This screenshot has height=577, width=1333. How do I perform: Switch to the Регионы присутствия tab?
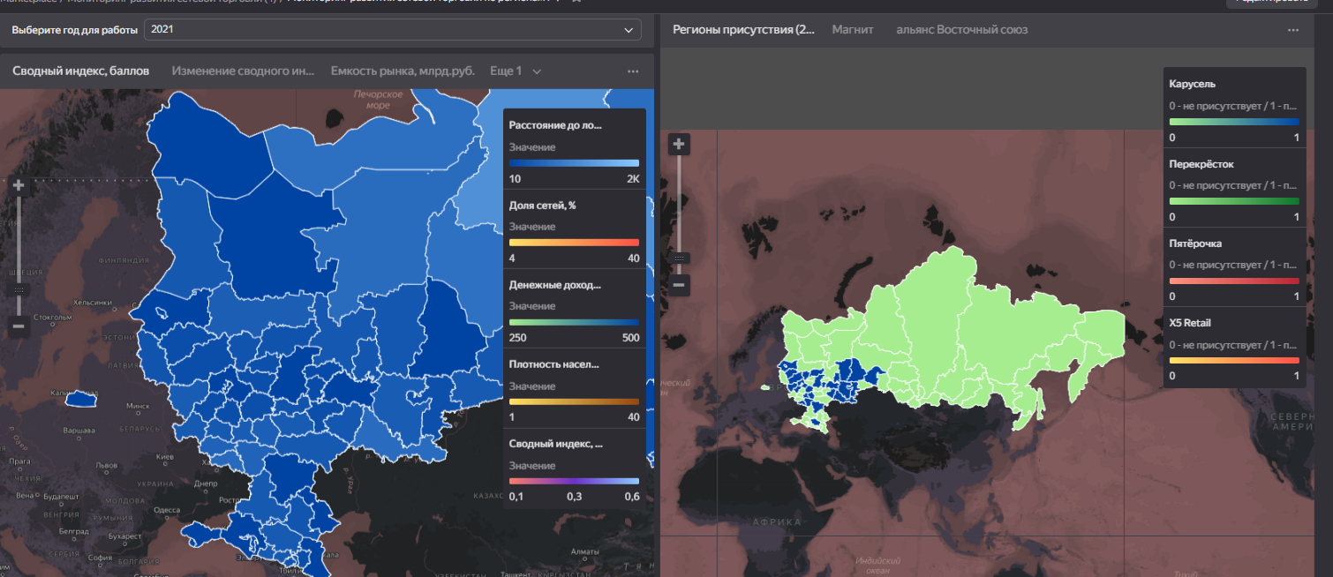743,29
